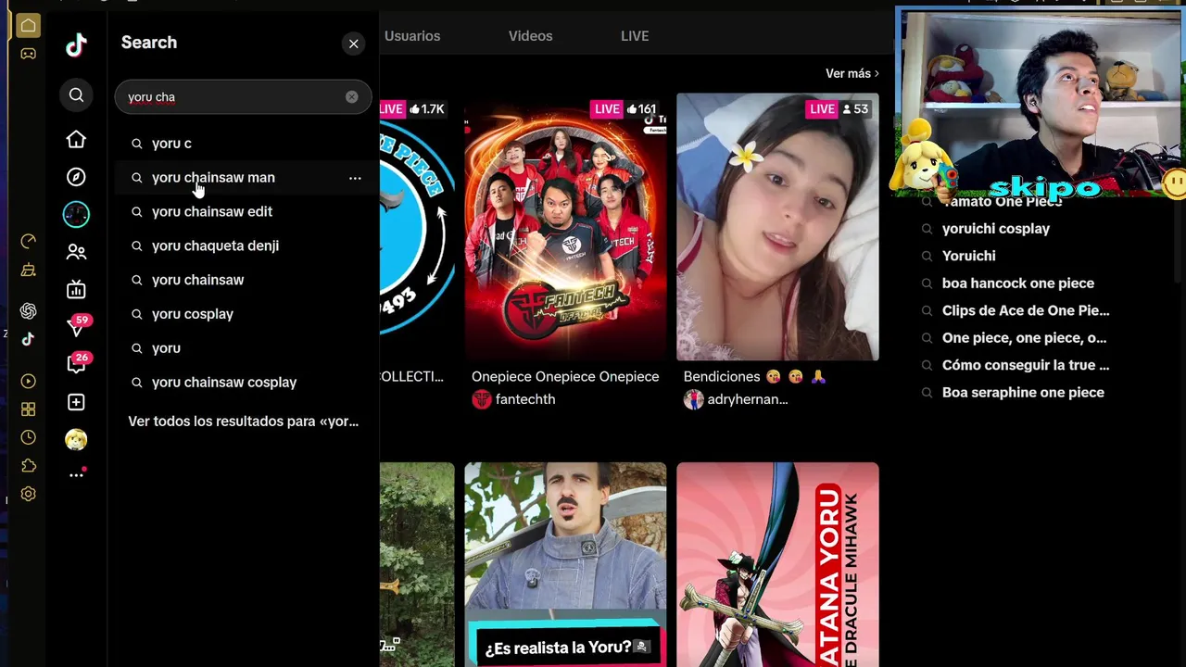This screenshot has height=667, width=1186.
Task: Select suggestion 'yoru c'
Action: click(x=243, y=144)
